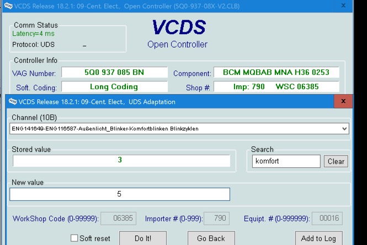The image size is (367, 245).
Task: Click Add to Log button
Action: pos(318,238)
